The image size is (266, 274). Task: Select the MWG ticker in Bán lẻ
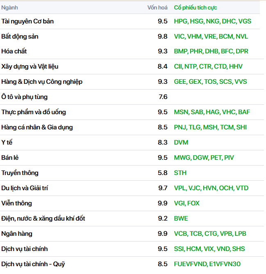[182, 158]
